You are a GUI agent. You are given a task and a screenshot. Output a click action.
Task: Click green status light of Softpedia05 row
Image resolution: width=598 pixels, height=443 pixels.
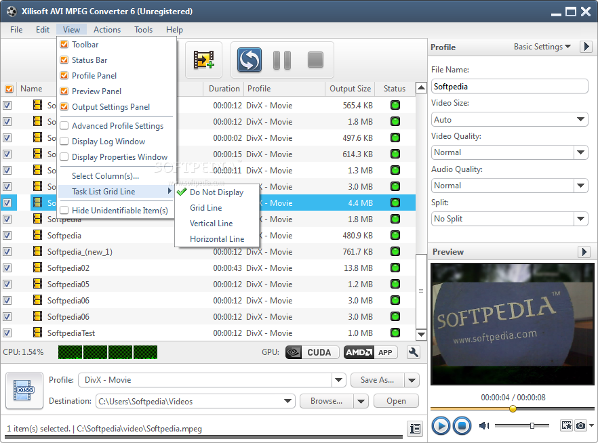pyautogui.click(x=395, y=284)
